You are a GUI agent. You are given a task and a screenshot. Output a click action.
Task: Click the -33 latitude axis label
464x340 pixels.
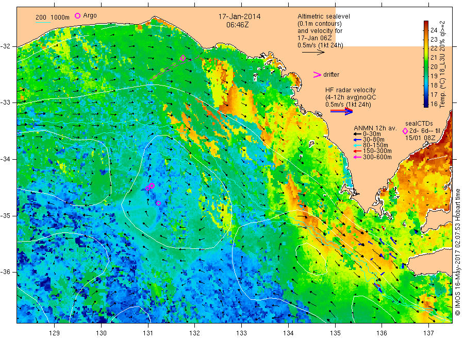6,103
